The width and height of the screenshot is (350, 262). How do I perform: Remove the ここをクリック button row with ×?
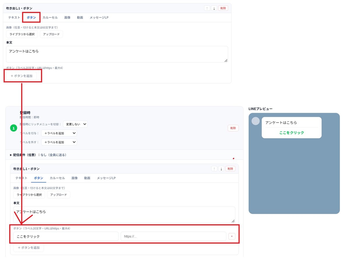232,236
